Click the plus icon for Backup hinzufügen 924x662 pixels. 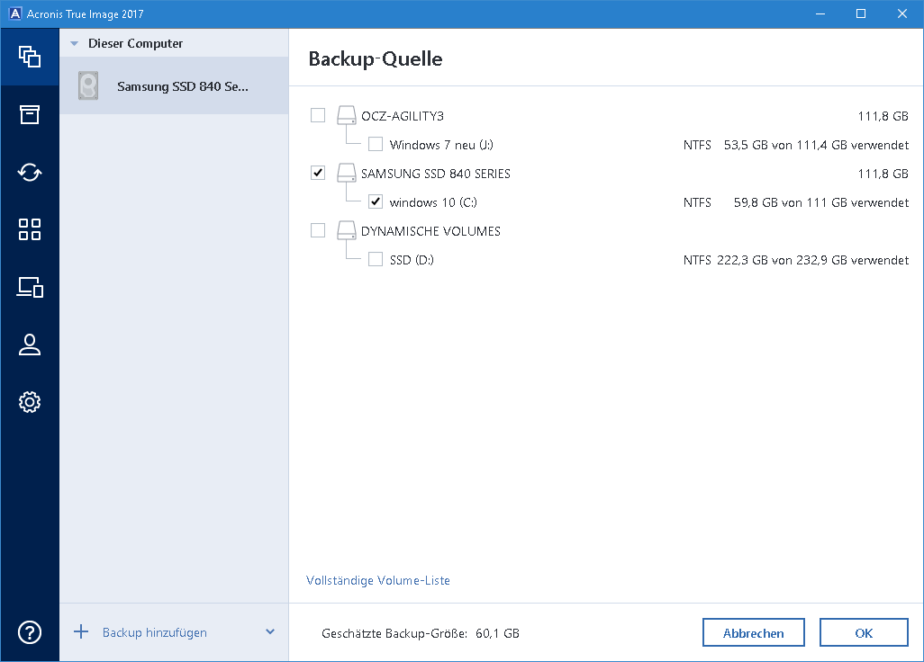point(81,632)
